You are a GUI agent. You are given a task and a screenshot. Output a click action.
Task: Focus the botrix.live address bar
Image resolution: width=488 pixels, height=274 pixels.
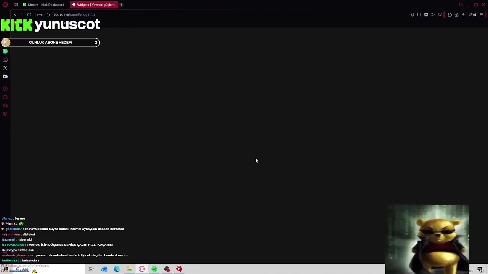tap(74, 14)
